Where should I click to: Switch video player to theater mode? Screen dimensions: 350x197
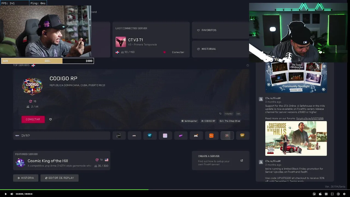326,194
